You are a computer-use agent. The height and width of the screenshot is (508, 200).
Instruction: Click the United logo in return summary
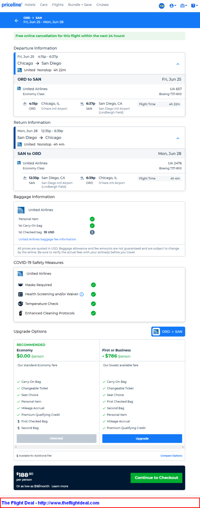click(x=19, y=144)
